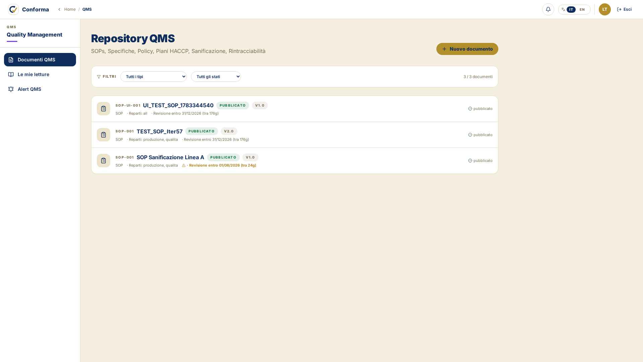This screenshot has width=643, height=362.
Task: Open the LT user avatar
Action: click(x=604, y=9)
